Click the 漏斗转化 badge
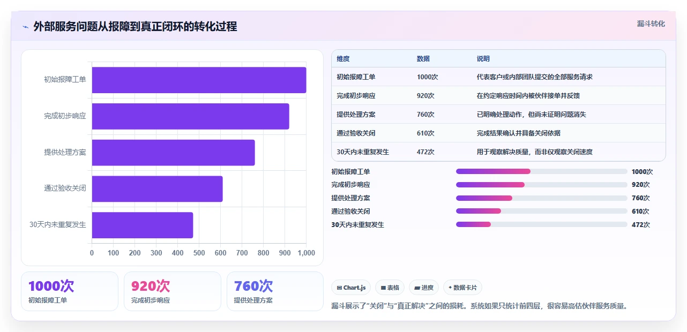 point(651,24)
